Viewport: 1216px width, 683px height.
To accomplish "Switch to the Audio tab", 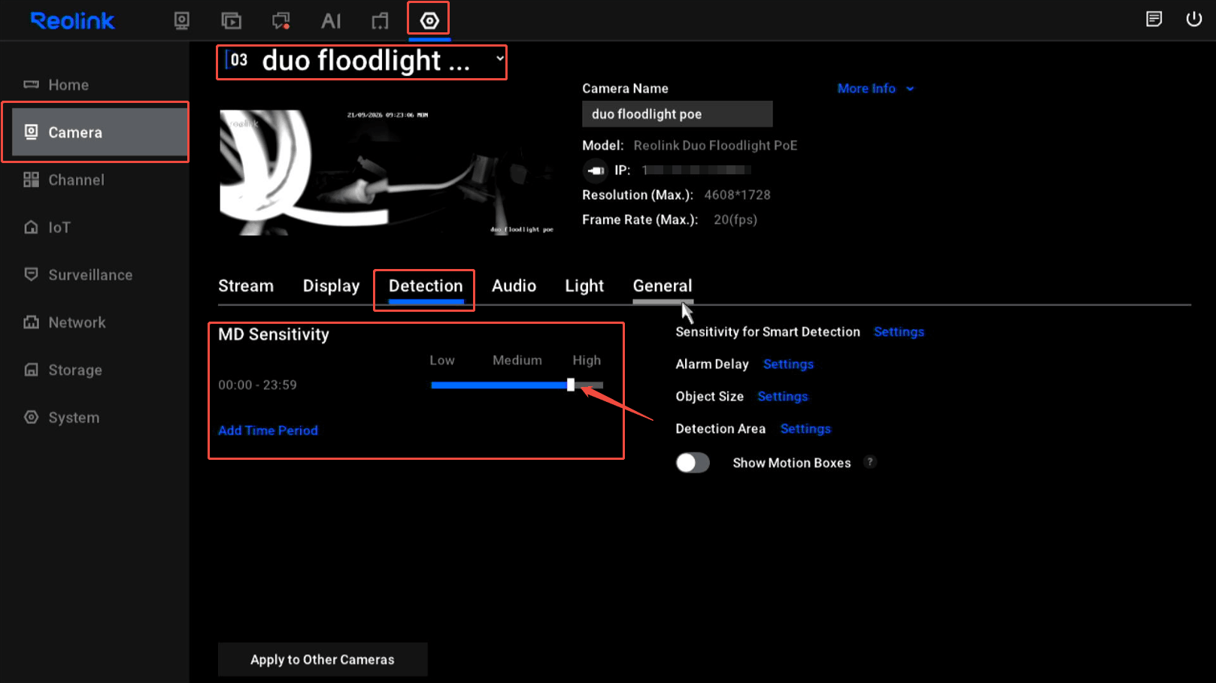I will click(x=514, y=286).
